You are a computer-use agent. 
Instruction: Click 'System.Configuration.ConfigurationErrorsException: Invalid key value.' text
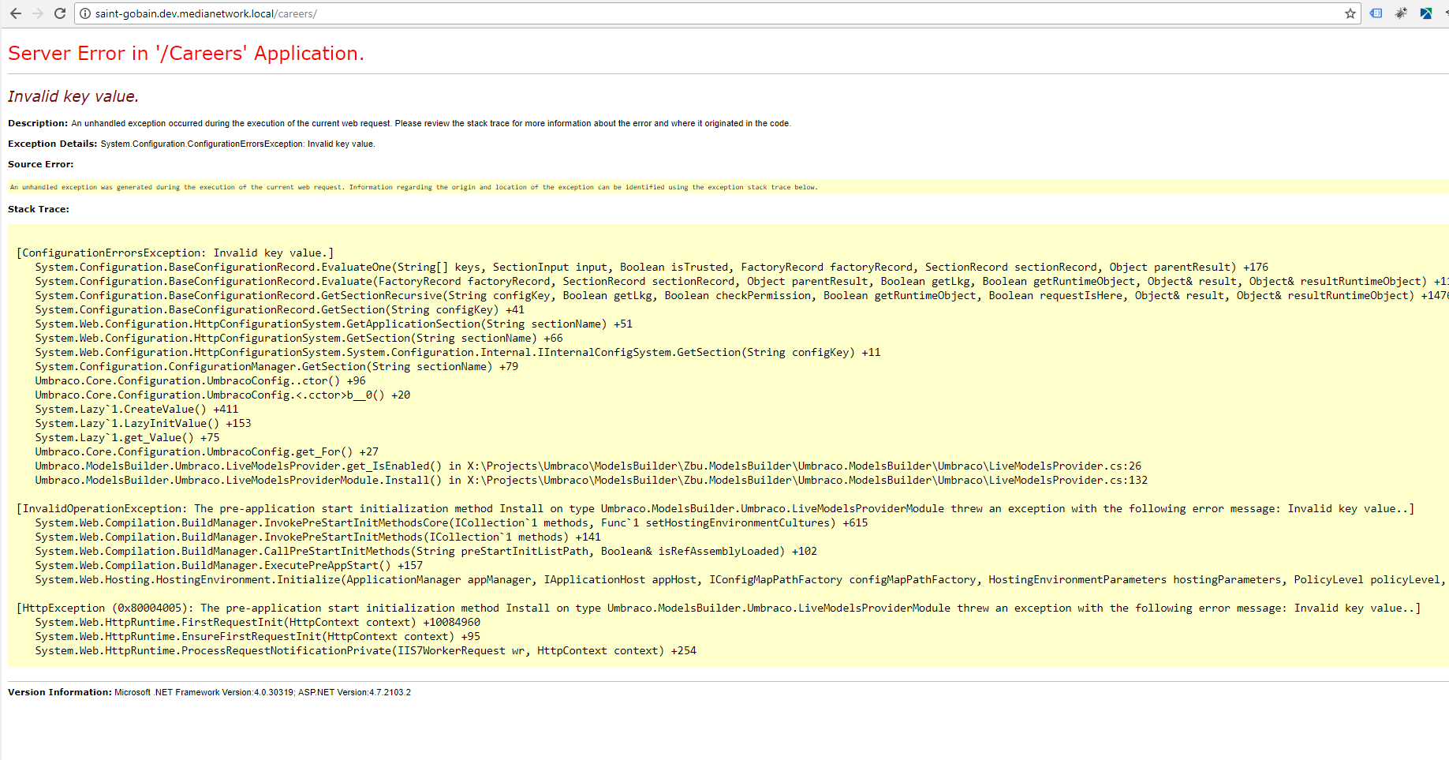pyautogui.click(x=237, y=144)
